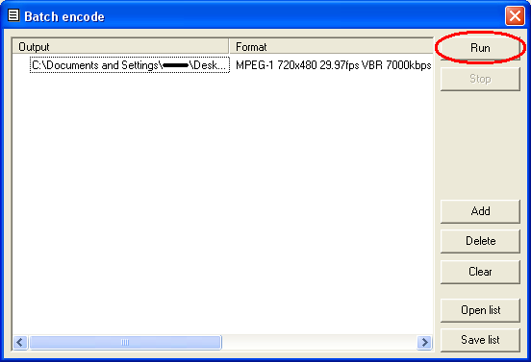Sort by the Format column header
The image size is (531, 362).
tap(331, 47)
